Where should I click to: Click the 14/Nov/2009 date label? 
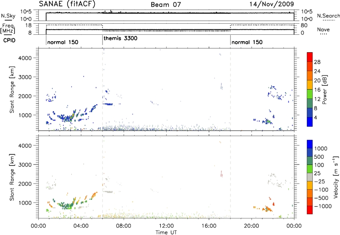272,4
